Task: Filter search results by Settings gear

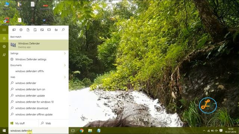Action: 21,30
